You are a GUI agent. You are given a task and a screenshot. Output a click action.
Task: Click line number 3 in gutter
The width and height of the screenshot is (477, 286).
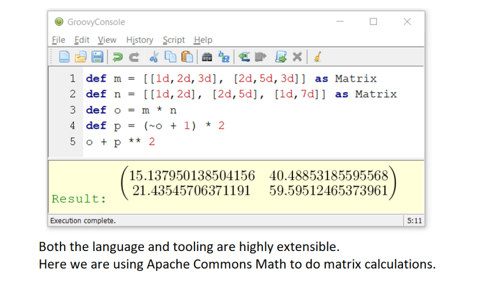[x=72, y=110]
